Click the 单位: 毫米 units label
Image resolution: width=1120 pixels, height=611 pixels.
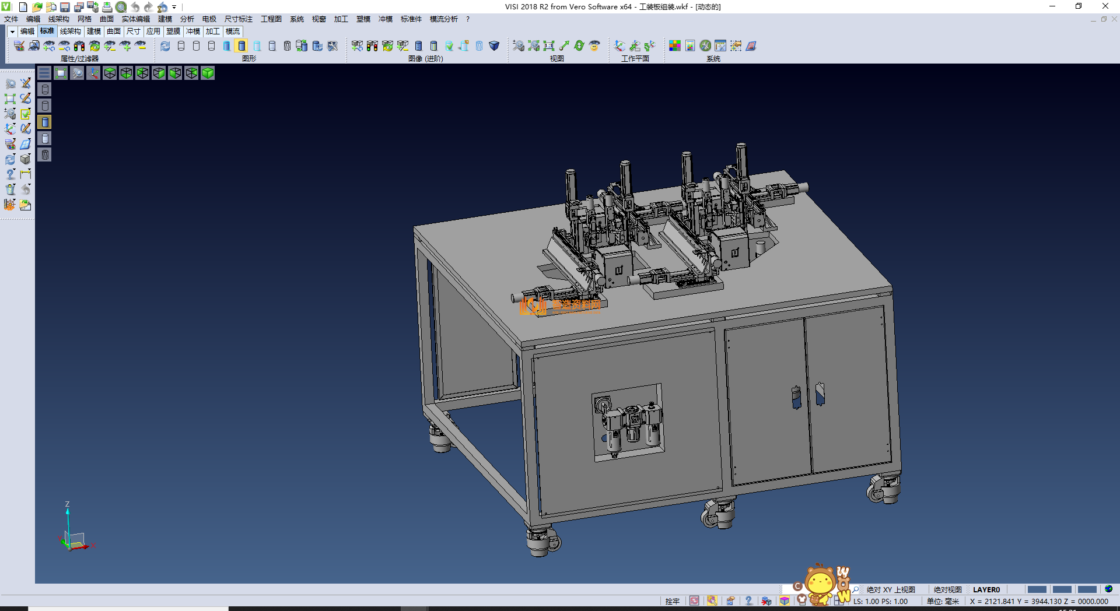click(x=943, y=601)
